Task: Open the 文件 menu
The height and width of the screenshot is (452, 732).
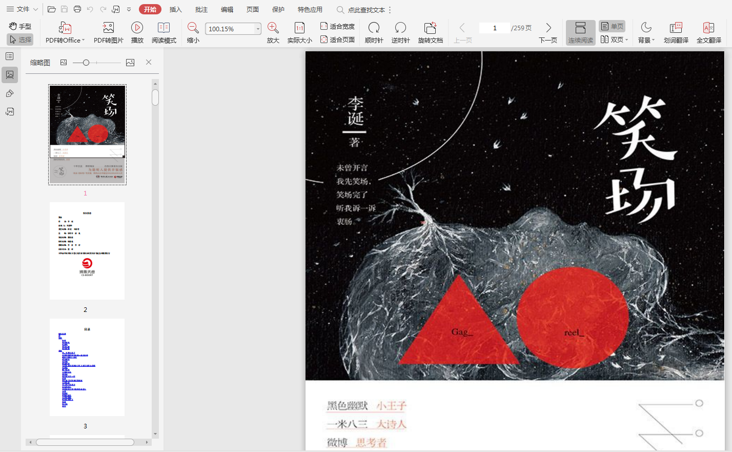Action: 22,9
